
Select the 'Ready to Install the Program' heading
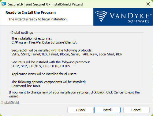click(31, 12)
